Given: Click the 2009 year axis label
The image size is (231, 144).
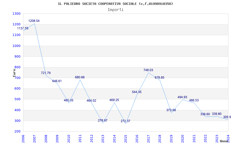Looking at the screenshot, I should (57, 139).
